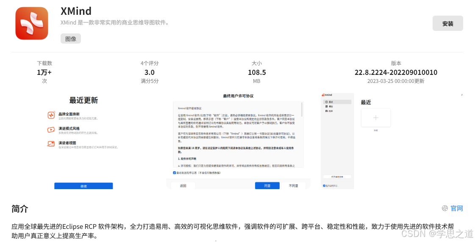This screenshot has width=475, height=242.
Task: Toggle the 自动发送程序日志 checkbox
Action: coord(175,173)
